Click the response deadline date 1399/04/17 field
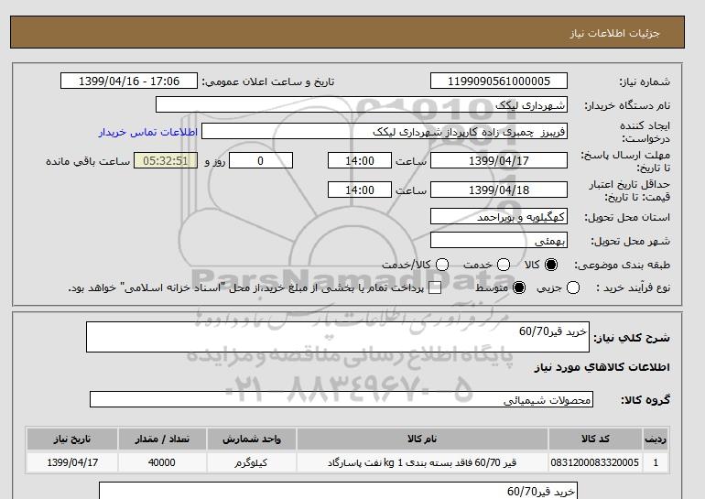The image size is (705, 499). click(x=499, y=160)
